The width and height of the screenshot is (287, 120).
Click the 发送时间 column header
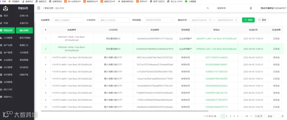(x=253, y=30)
